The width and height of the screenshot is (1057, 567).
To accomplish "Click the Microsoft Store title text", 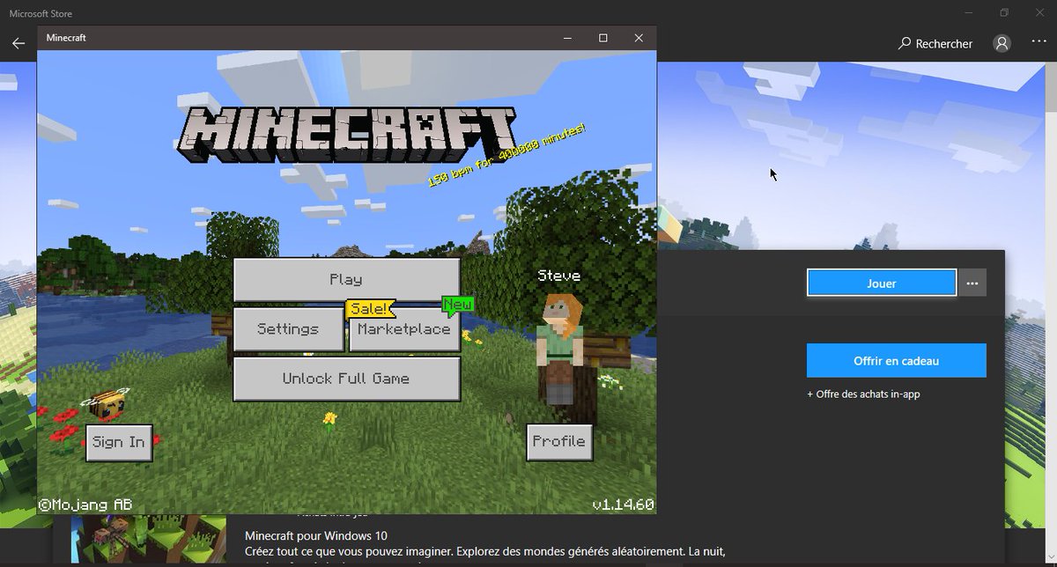I will pos(41,13).
